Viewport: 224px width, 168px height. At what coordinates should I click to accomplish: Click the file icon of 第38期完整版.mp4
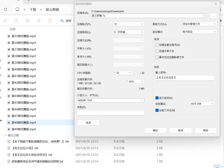pos(9,56)
